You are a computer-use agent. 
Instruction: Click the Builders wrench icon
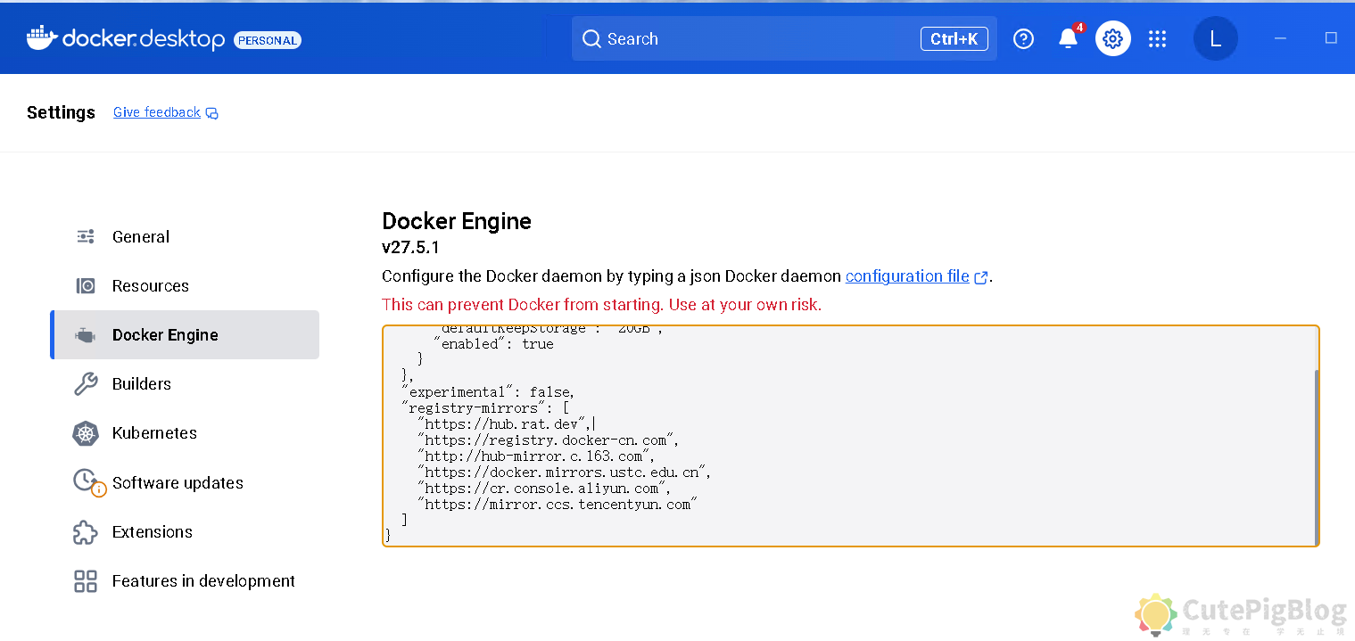[x=86, y=384]
